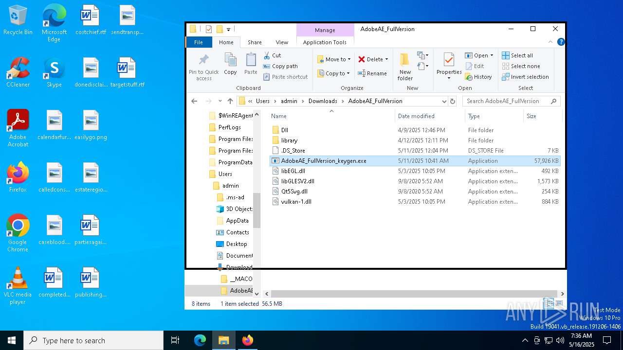Open the File menu
This screenshot has height=350, width=623.
[x=199, y=42]
